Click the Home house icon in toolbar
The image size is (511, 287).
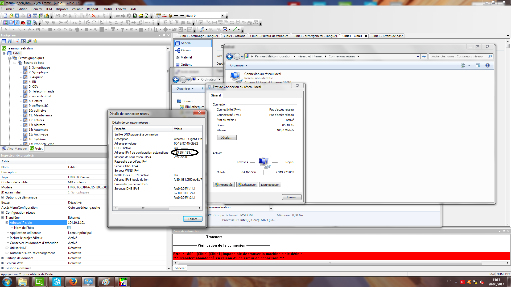click(x=141, y=16)
